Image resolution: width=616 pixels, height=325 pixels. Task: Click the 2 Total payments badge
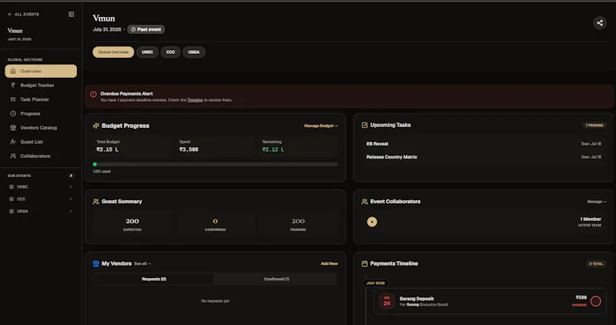(x=596, y=263)
